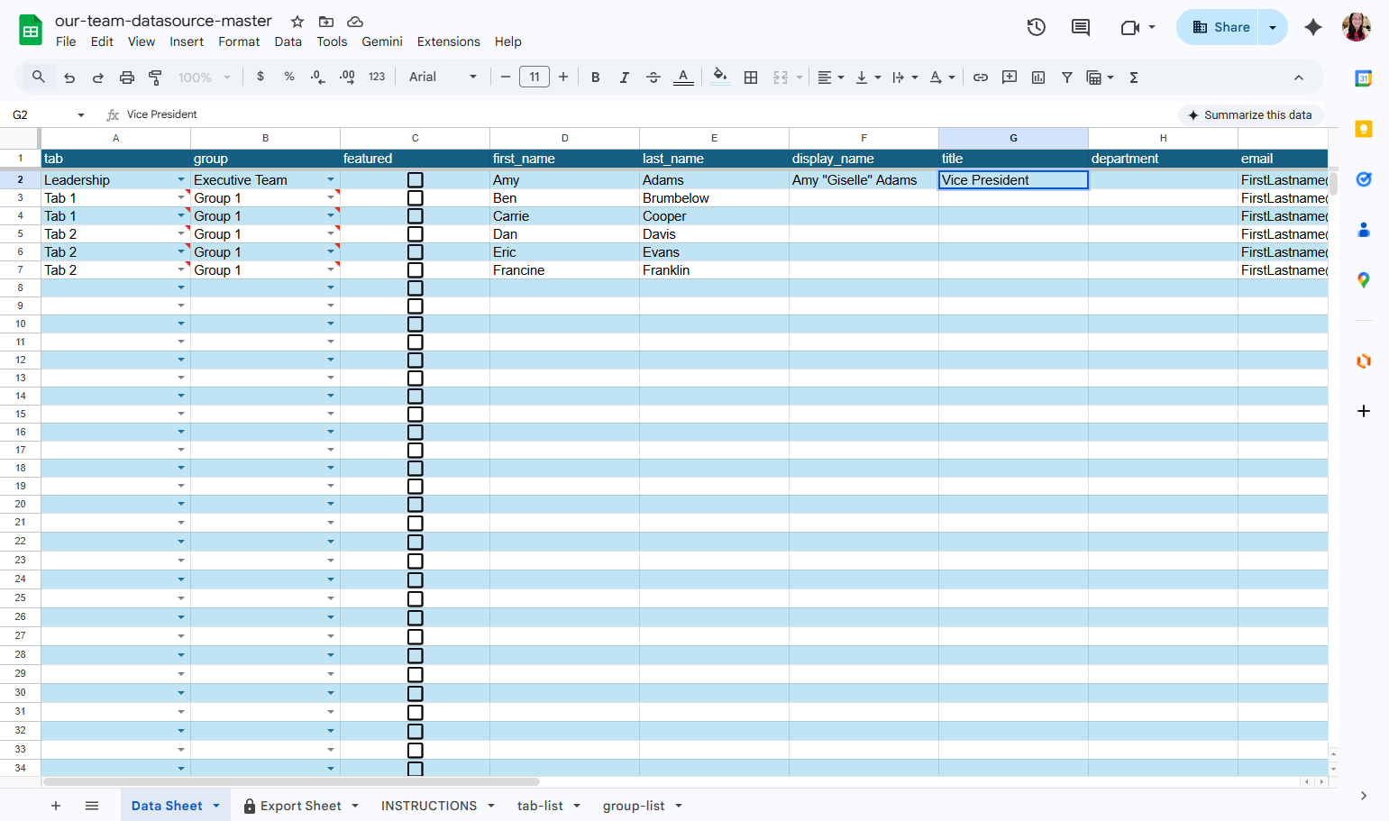Open Executive Team group dropdown
The height and width of the screenshot is (821, 1389).
click(331, 180)
